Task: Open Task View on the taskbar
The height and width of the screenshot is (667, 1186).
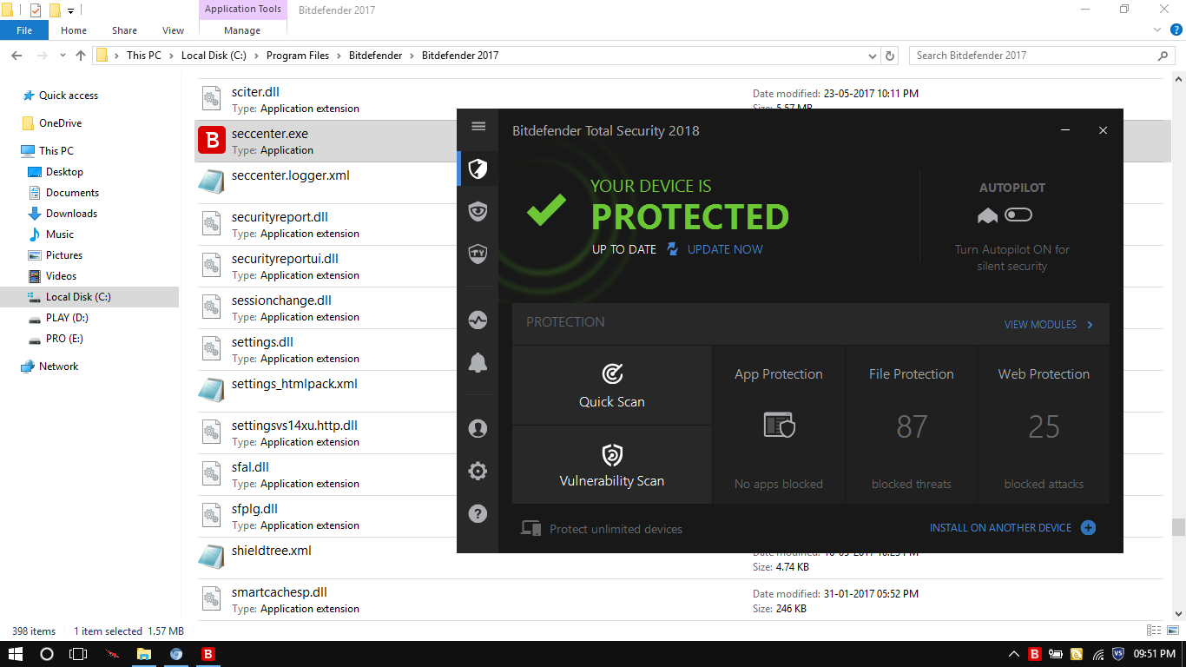Action: (78, 654)
